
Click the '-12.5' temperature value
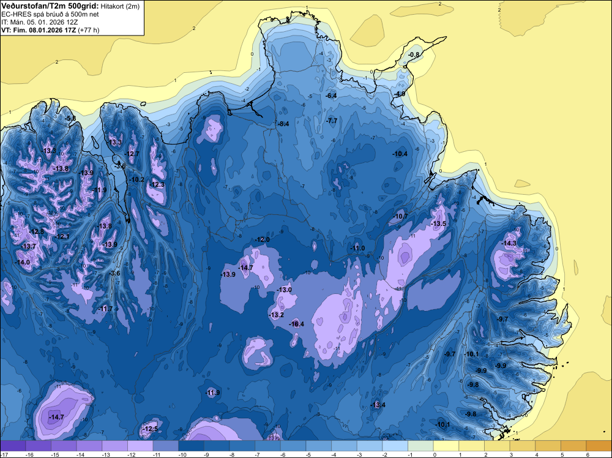pos(151,429)
